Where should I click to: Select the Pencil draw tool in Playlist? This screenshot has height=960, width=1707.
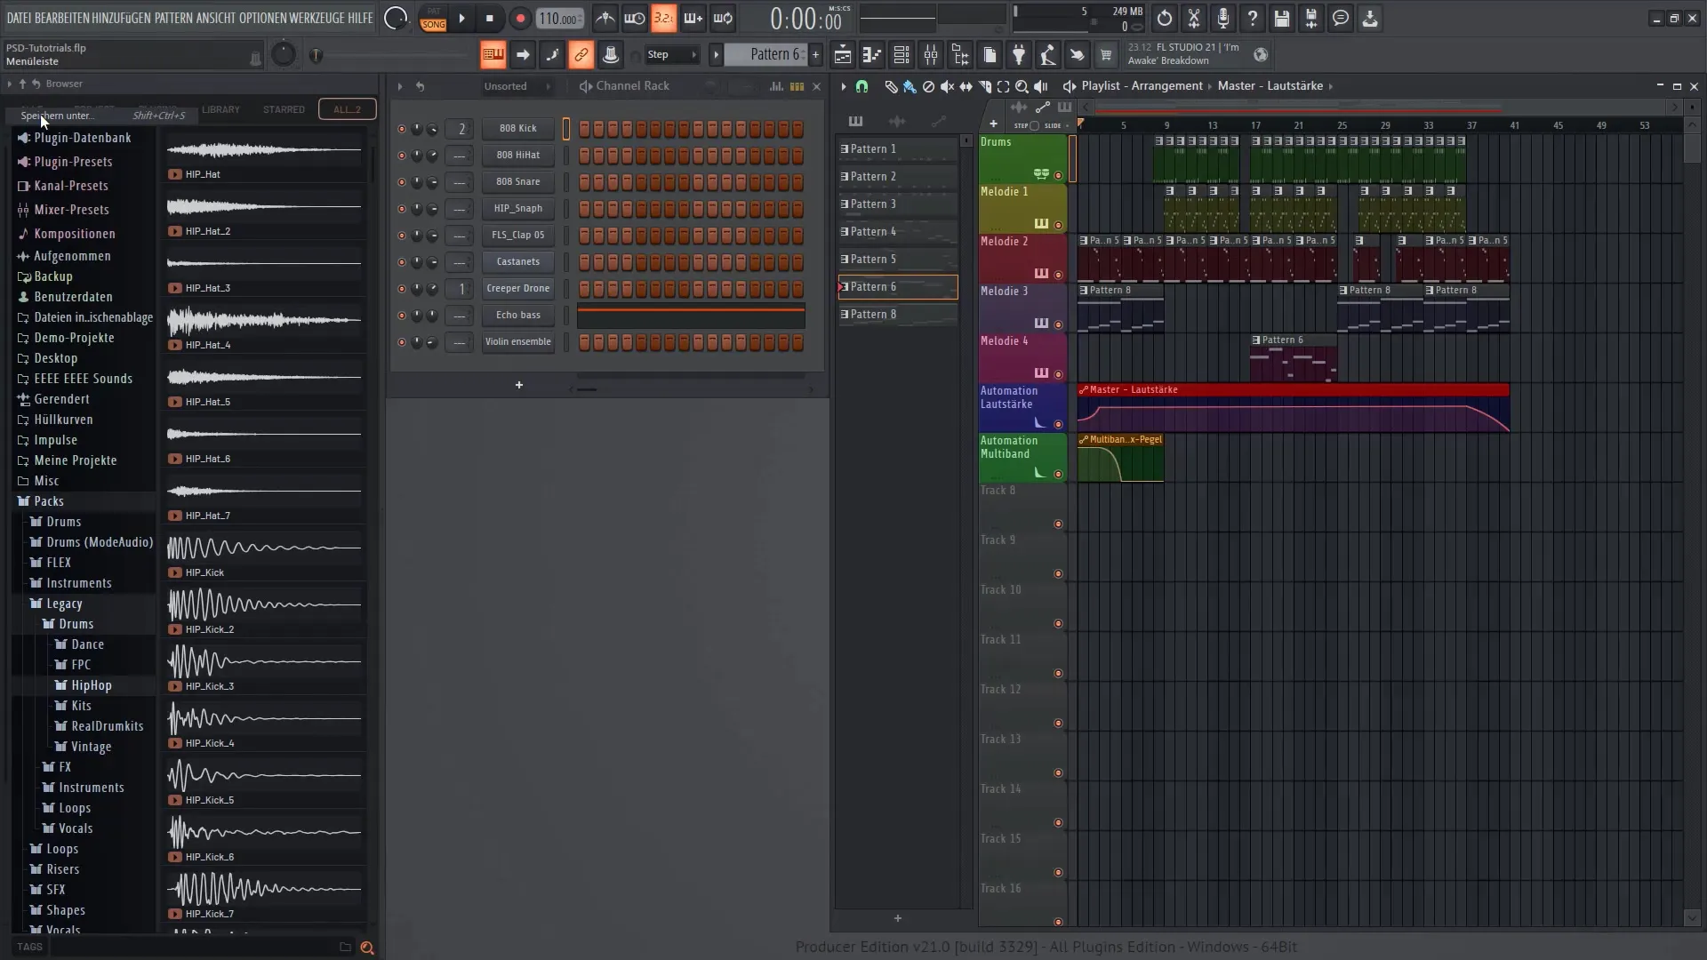[x=891, y=86]
